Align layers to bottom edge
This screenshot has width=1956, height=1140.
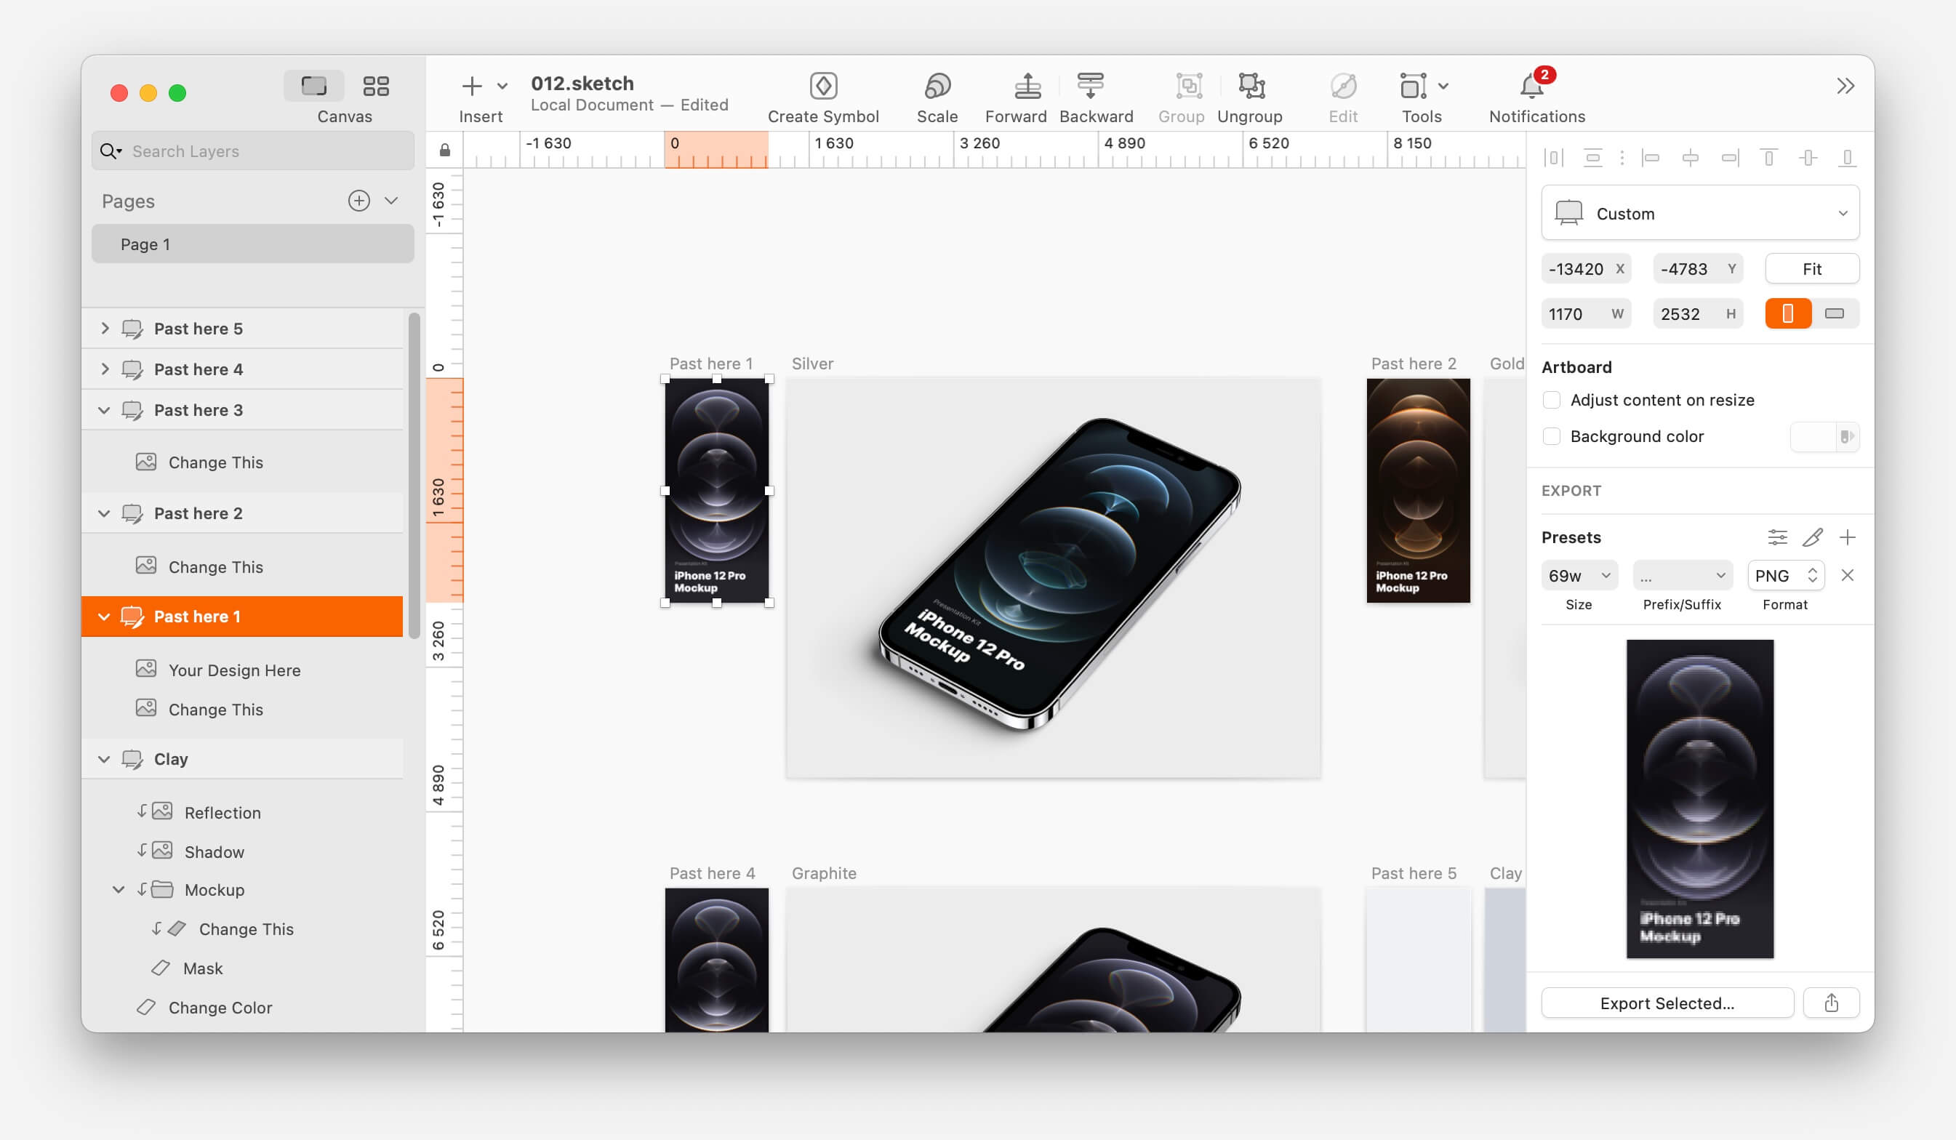click(1848, 158)
